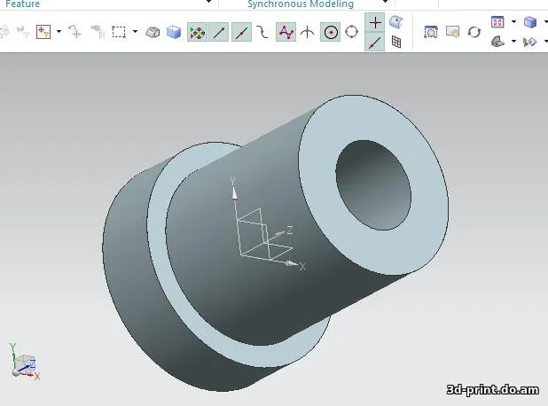
Task: Toggle Enable Snap Point button
Action: point(198,32)
